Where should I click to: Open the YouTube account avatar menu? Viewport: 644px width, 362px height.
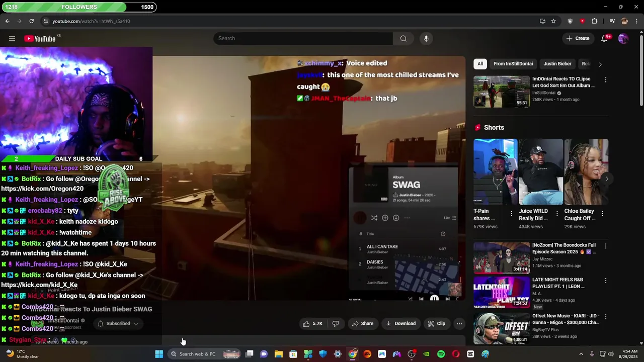(623, 38)
